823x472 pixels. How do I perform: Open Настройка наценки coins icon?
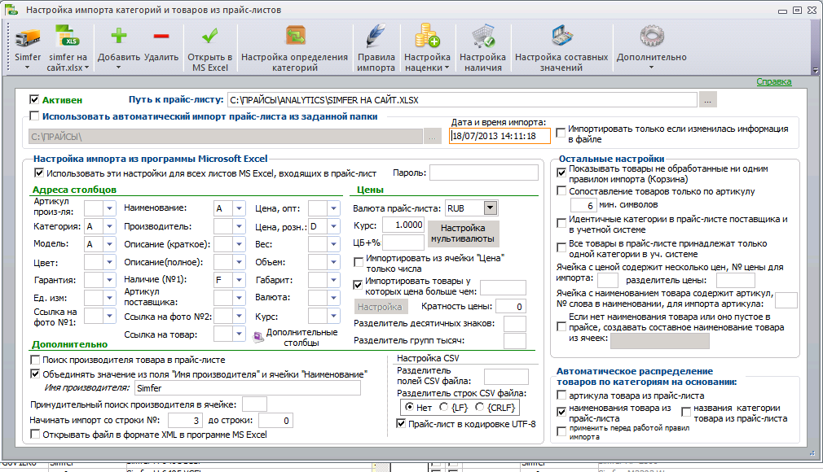click(427, 36)
